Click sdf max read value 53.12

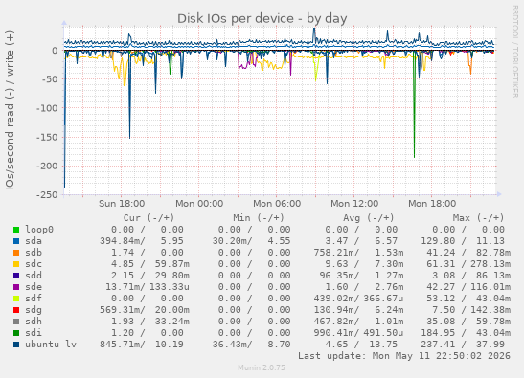(x=441, y=299)
